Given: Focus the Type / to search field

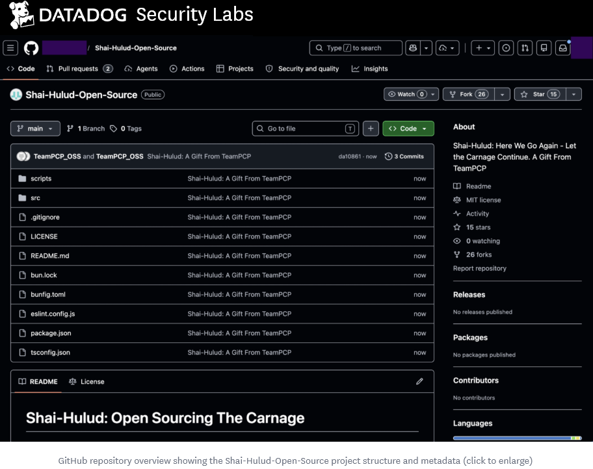Looking at the screenshot, I should [356, 48].
